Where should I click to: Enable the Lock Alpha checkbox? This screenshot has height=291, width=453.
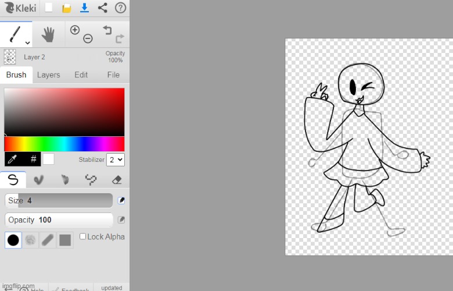(x=82, y=236)
